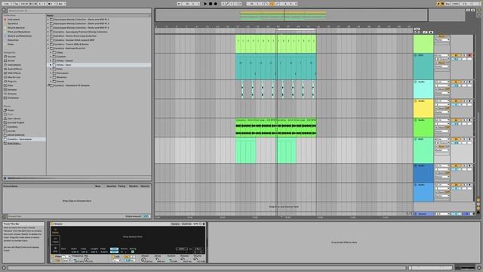Expand the Cymbals subfolder
The height and width of the screenshot is (272, 483).
pyautogui.click(x=51, y=57)
